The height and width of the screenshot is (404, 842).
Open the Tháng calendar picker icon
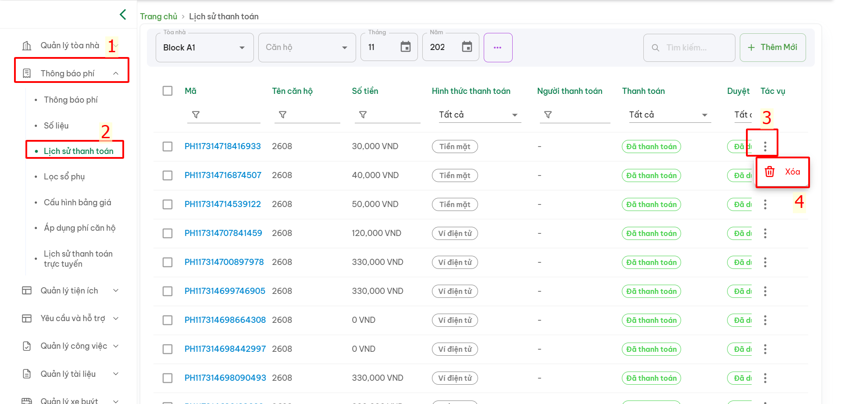coord(406,47)
